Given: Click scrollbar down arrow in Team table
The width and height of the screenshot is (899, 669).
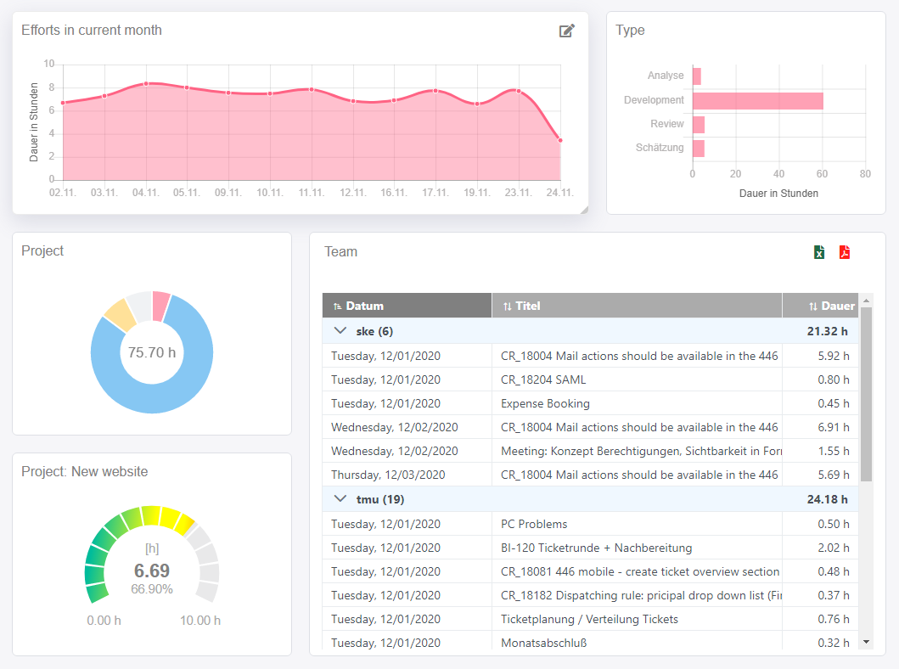Looking at the screenshot, I should pyautogui.click(x=866, y=643).
